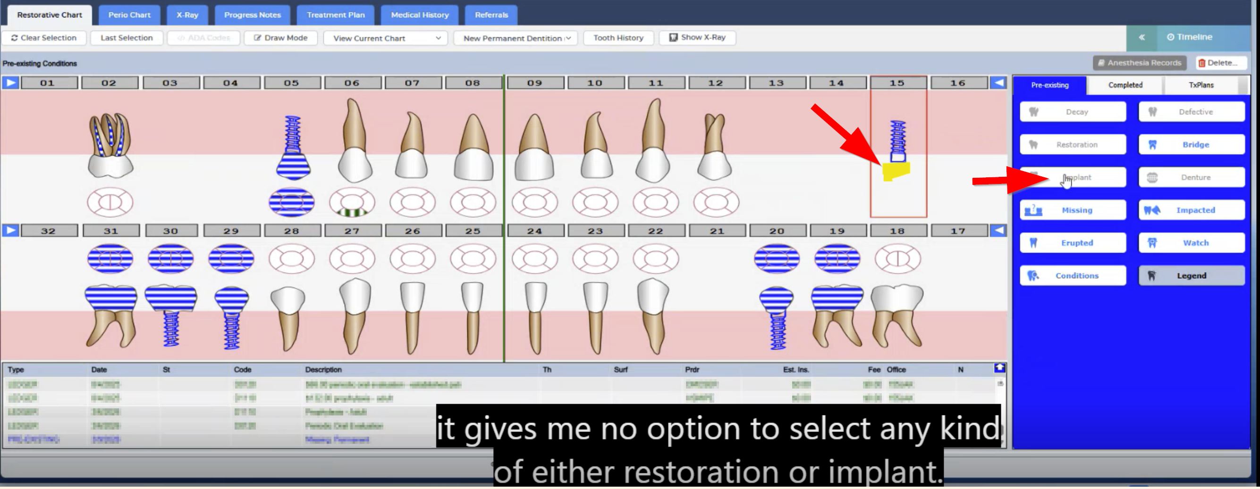This screenshot has width=1260, height=489.
Task: Open the X-Ray tab
Action: (x=187, y=15)
